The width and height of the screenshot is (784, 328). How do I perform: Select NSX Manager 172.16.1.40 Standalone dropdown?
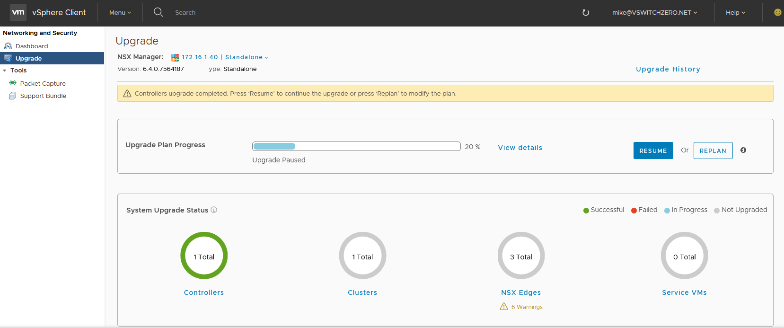click(x=225, y=57)
